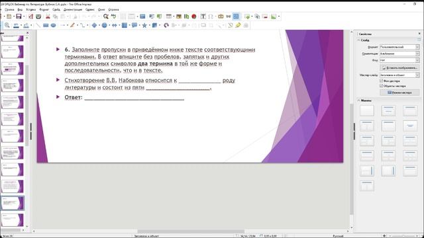The image size is (424, 238).
Task: Select the Ellipse drawing tool
Action: [53, 25]
